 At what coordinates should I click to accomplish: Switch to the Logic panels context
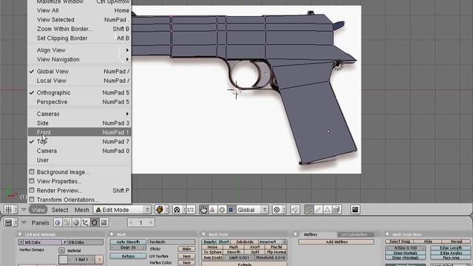click(58, 222)
